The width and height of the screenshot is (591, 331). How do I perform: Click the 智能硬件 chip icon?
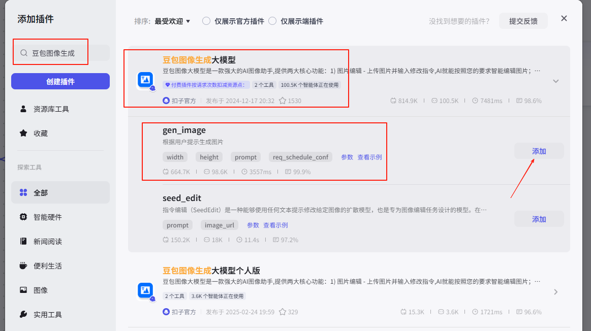click(23, 217)
